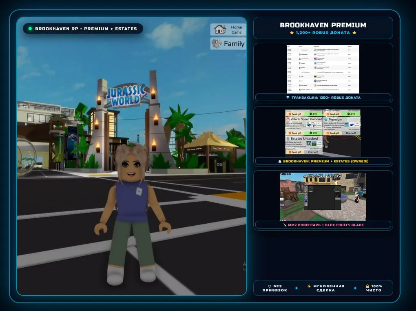Viewport: 416px width, 311px height.
Task: Click the 'MM2 ИНВЕНТАРЬ + BLOX FRUITS BLADE' caption
Action: pos(326,225)
